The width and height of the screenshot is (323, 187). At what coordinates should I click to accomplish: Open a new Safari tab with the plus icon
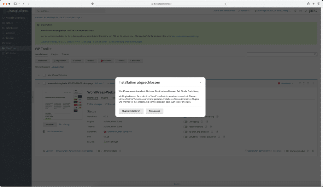tap(314, 4)
